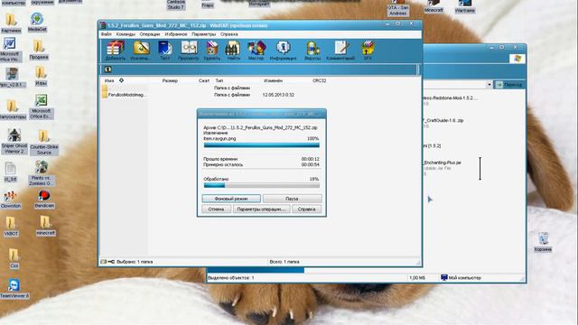The height and width of the screenshot is (325, 578).
Task: Click the Изменён column header in WinRAR
Action: [x=273, y=80]
